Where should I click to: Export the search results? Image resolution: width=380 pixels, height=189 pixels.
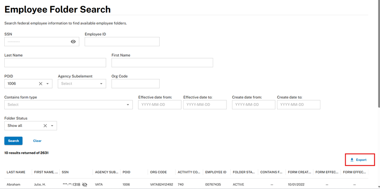[x=359, y=160]
